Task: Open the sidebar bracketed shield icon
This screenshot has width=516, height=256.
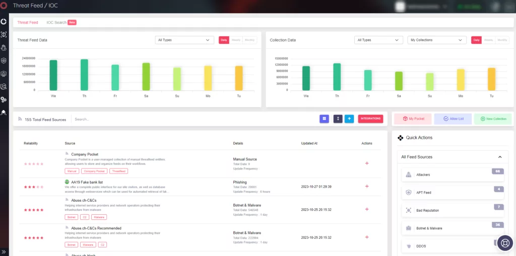Action: point(4,35)
